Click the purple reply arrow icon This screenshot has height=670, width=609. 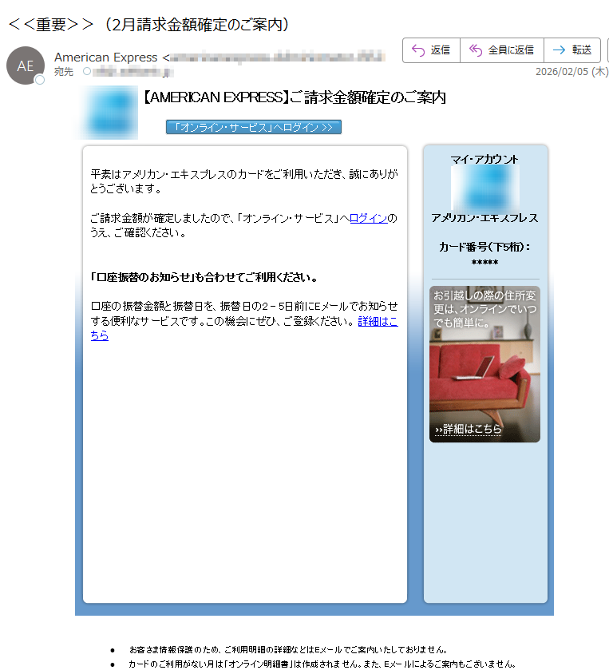point(417,50)
